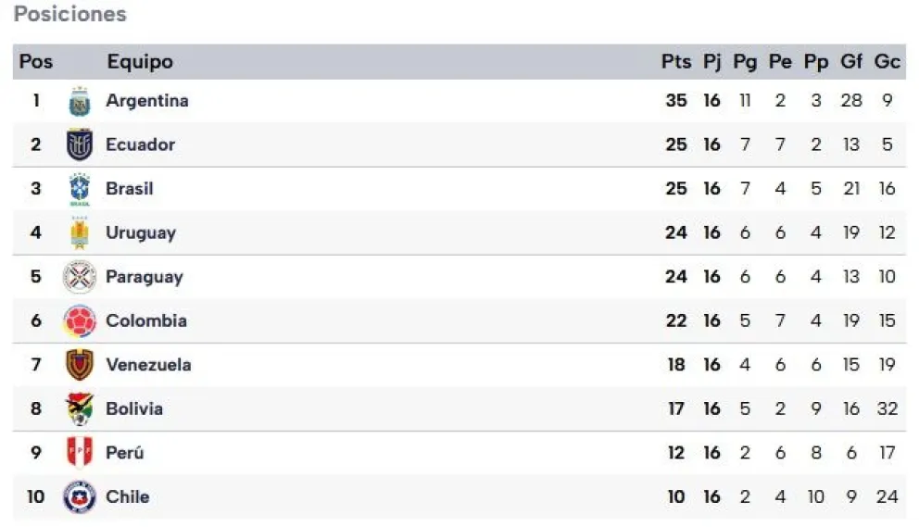Image resolution: width=919 pixels, height=527 pixels.
Task: Click the Posiciones section title
Action: (70, 15)
